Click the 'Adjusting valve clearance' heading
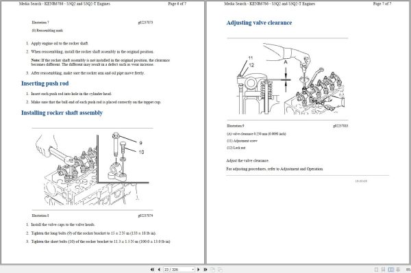Viewport: 411px width, 273px height. click(x=259, y=23)
